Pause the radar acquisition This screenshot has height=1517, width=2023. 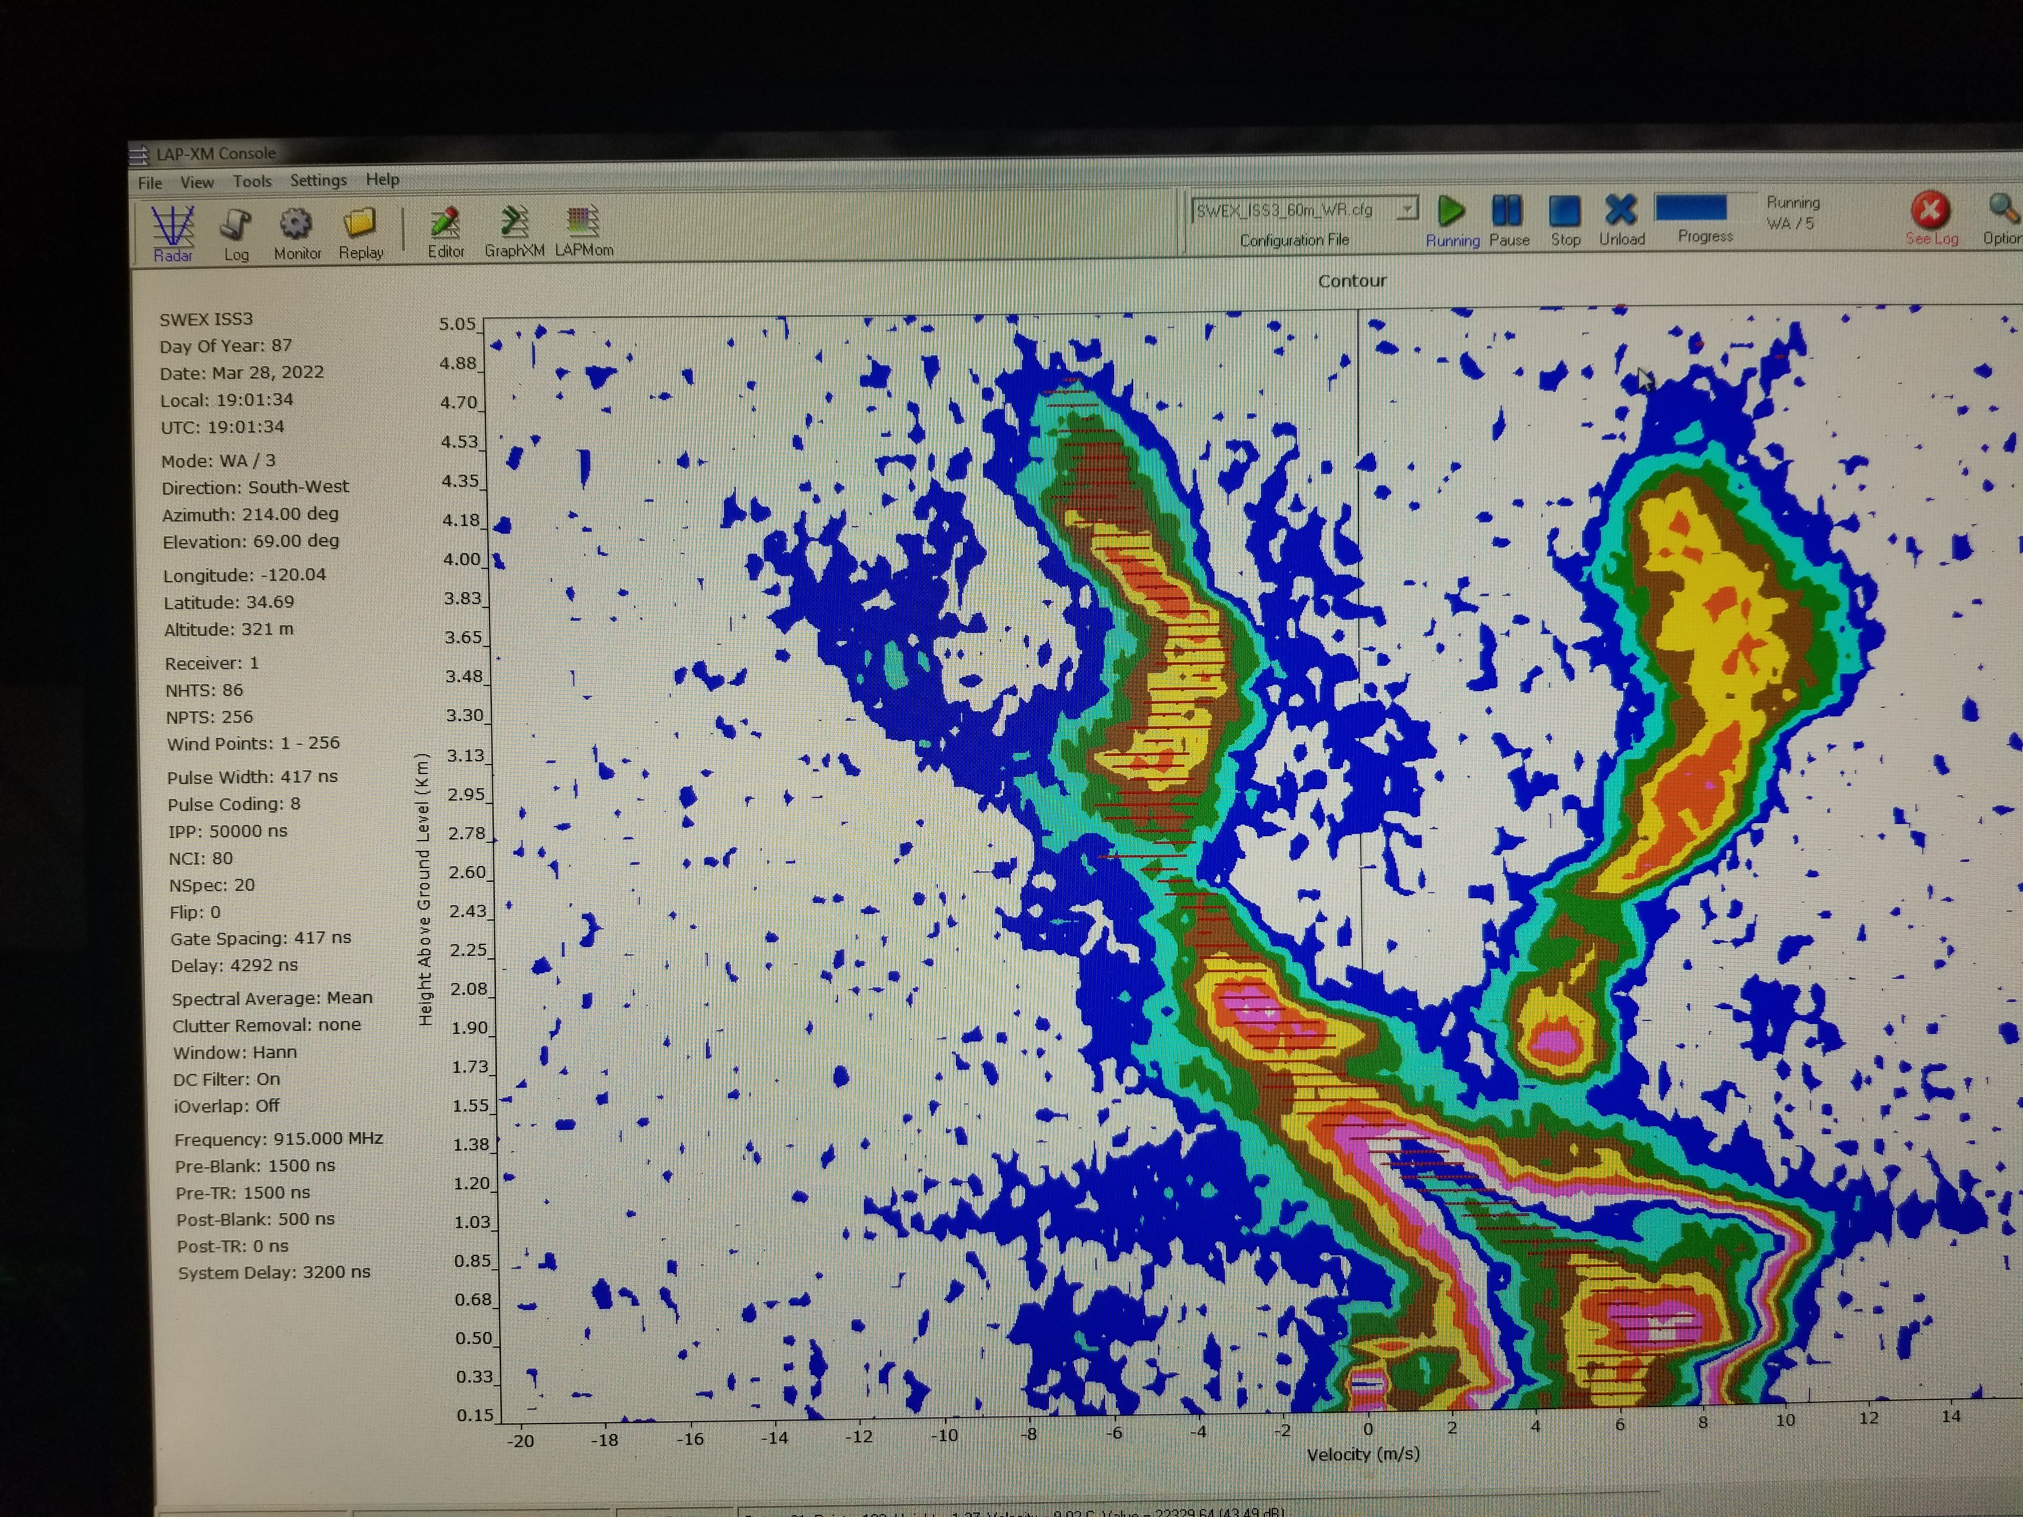1507,211
